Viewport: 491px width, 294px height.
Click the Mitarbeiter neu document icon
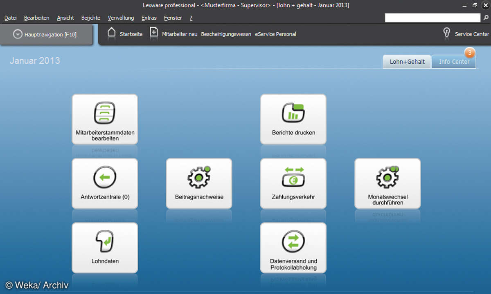154,33
